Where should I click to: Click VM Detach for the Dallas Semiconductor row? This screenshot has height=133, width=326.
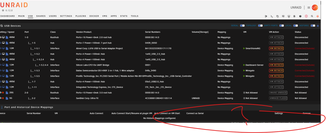pos(276,70)
